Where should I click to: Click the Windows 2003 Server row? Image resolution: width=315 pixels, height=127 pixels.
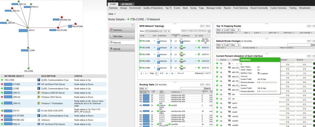coord(53,97)
